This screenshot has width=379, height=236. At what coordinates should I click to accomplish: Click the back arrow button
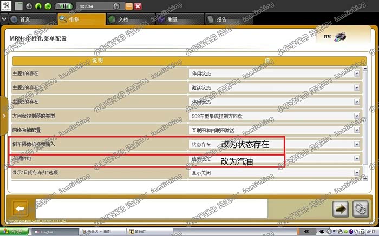tap(21, 209)
